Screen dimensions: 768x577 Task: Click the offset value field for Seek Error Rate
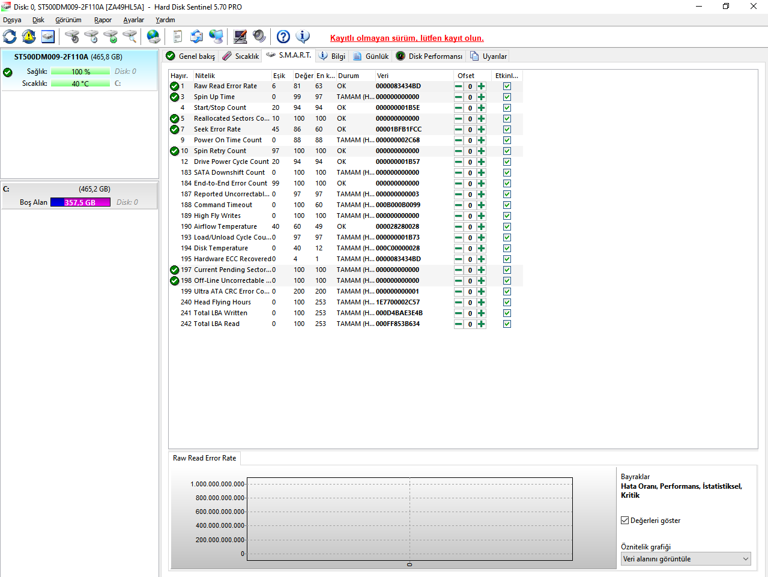tap(470, 130)
